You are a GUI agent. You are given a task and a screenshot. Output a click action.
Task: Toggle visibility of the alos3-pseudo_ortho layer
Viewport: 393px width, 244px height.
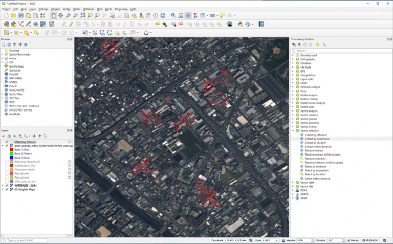(x=7, y=146)
